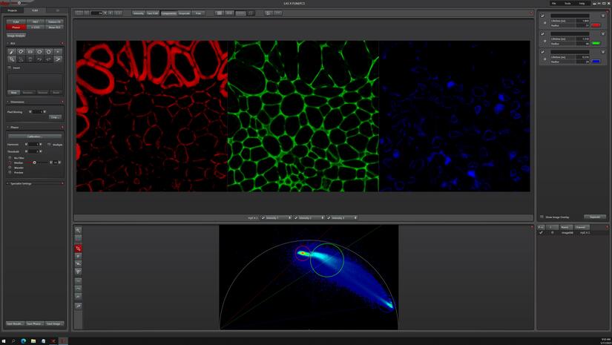Select the red circle cursor tool beside phasor plot
Image resolution: width=612 pixels, height=345 pixels.
[x=78, y=248]
